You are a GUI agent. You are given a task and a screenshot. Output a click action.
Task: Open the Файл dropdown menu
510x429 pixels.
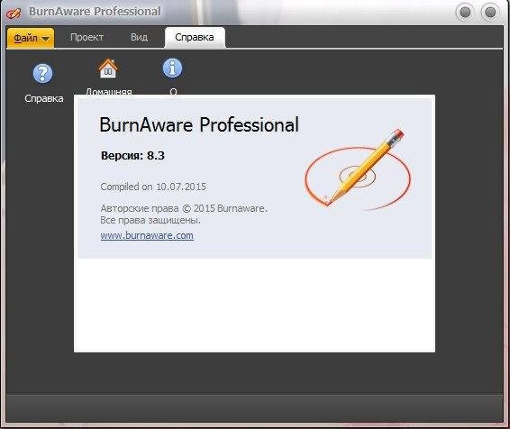tap(31, 38)
